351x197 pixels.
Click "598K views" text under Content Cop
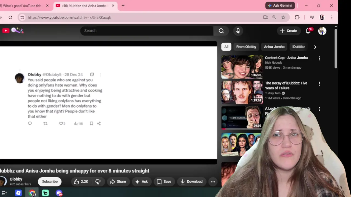pos(272,68)
